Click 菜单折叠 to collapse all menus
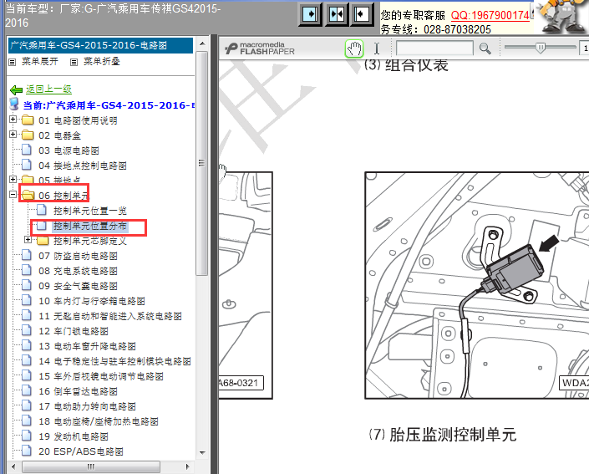The width and height of the screenshot is (589, 474). (x=101, y=61)
